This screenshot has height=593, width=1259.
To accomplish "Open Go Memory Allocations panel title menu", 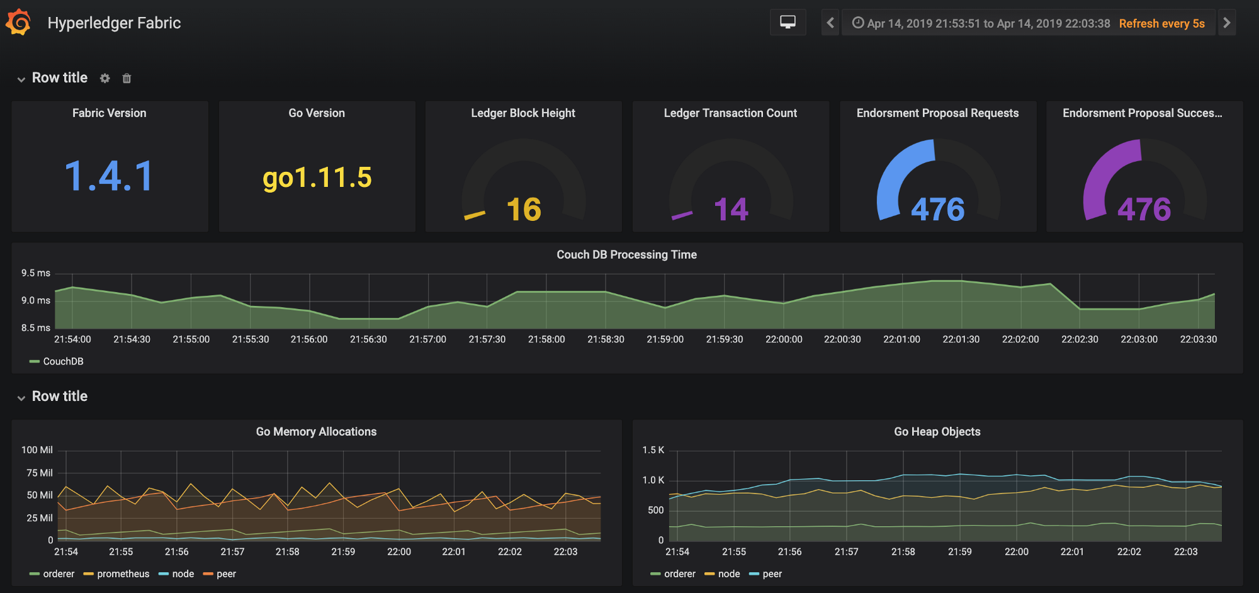I will coord(316,431).
